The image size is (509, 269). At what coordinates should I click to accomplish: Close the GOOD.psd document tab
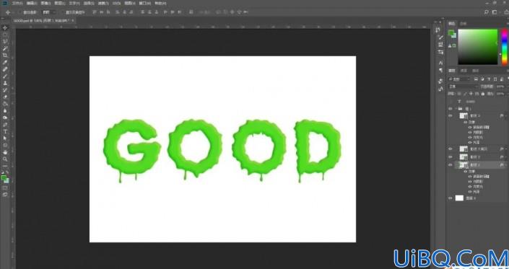pyautogui.click(x=73, y=20)
